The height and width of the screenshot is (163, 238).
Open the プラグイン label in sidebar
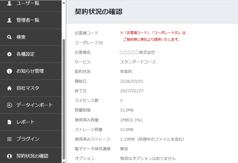pyautogui.click(x=28, y=139)
